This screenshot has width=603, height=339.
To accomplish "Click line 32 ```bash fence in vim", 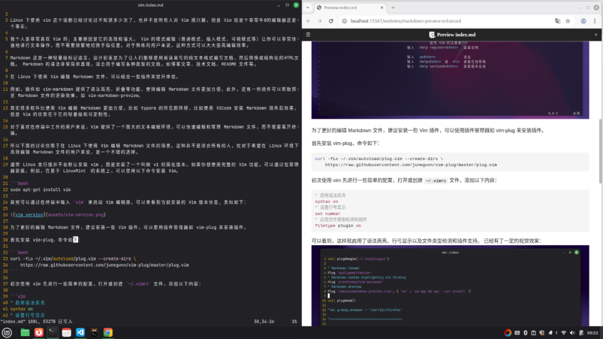I will click(x=19, y=253).
